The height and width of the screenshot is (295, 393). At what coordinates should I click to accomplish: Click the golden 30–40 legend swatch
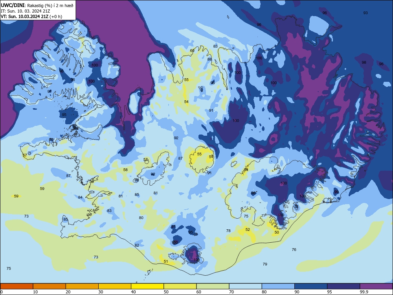click(115, 286)
